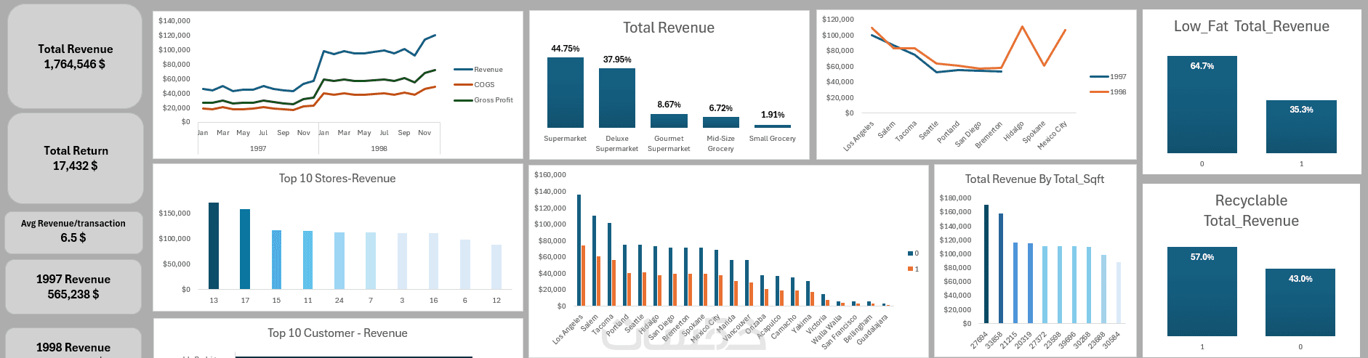Select the blue Los Angeles bar in city bar chart
This screenshot has width=1368, height=358.
[x=579, y=250]
